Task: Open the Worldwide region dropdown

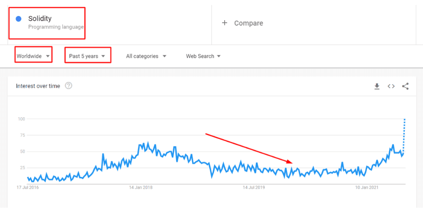Action: tap(33, 56)
